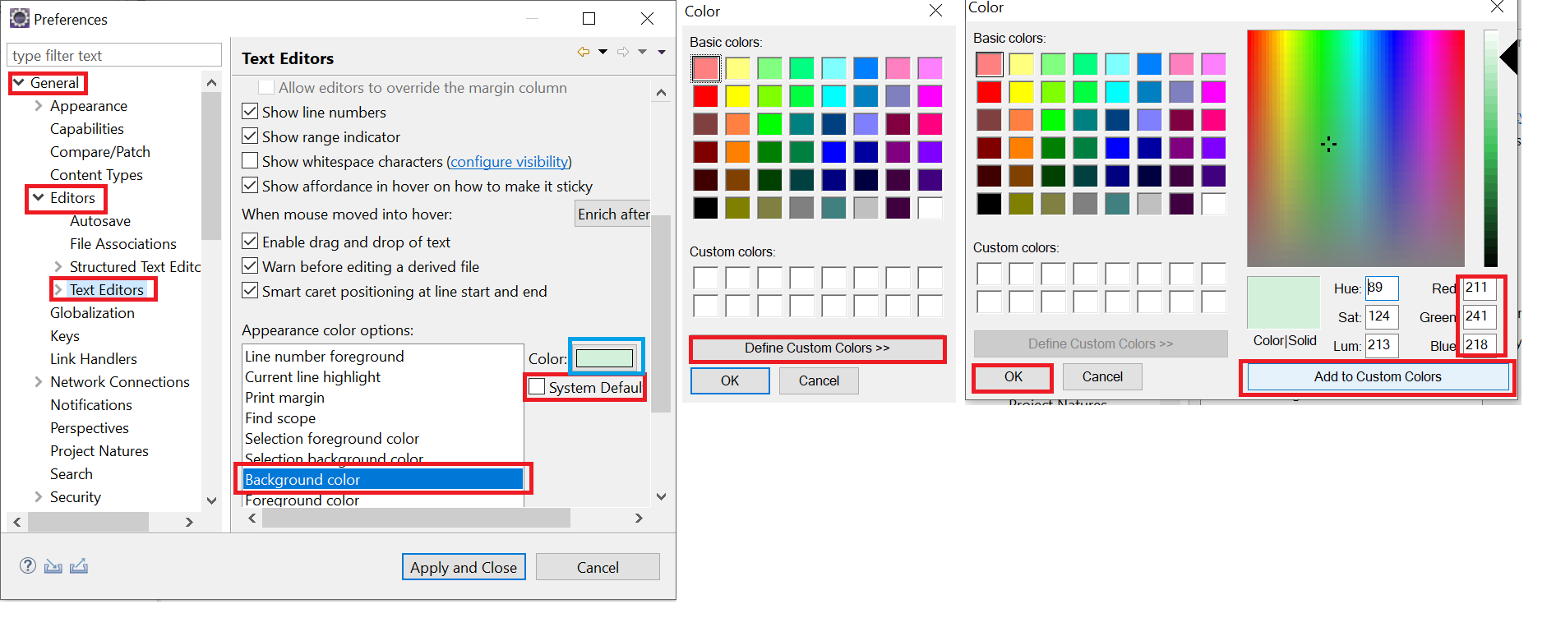Click the Blue value field showing 218

click(1480, 344)
